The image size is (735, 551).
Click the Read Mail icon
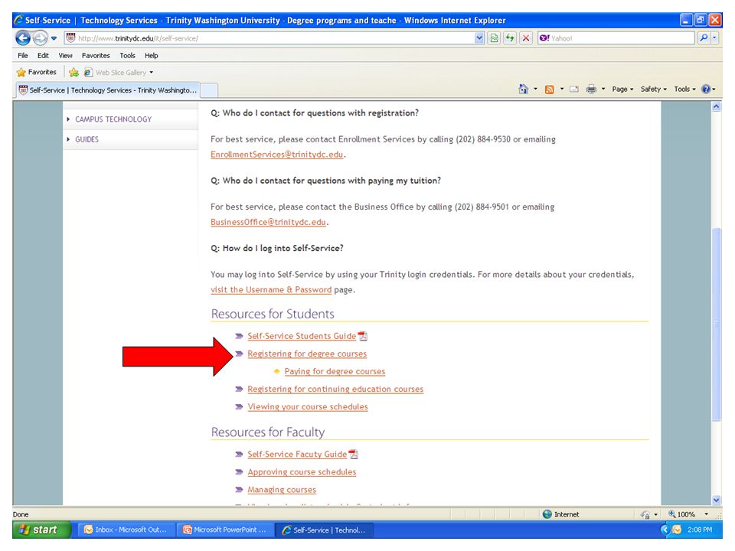pyautogui.click(x=574, y=89)
